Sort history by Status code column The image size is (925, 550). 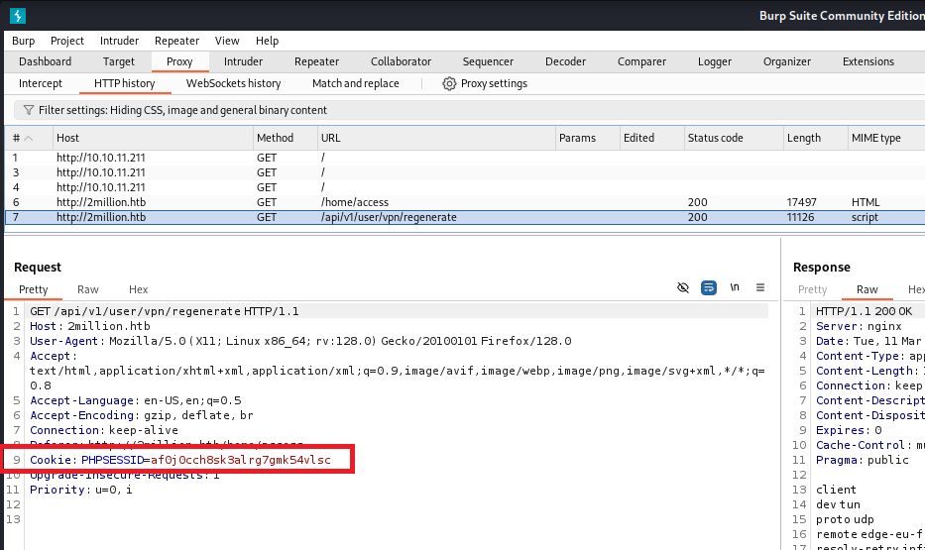click(715, 138)
